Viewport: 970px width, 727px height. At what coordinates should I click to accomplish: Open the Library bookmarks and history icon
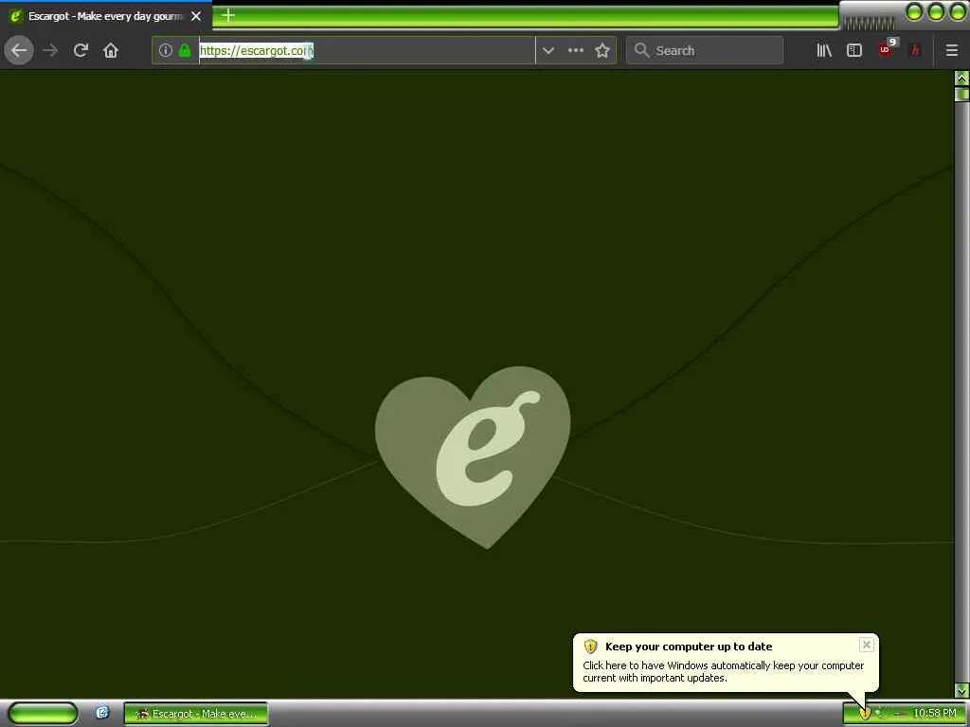(823, 50)
